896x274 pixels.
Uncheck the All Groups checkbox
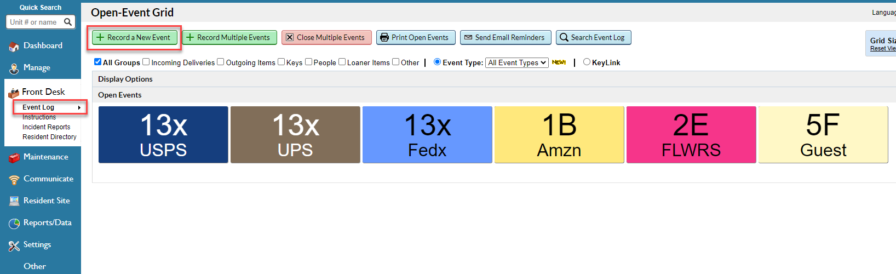click(98, 62)
